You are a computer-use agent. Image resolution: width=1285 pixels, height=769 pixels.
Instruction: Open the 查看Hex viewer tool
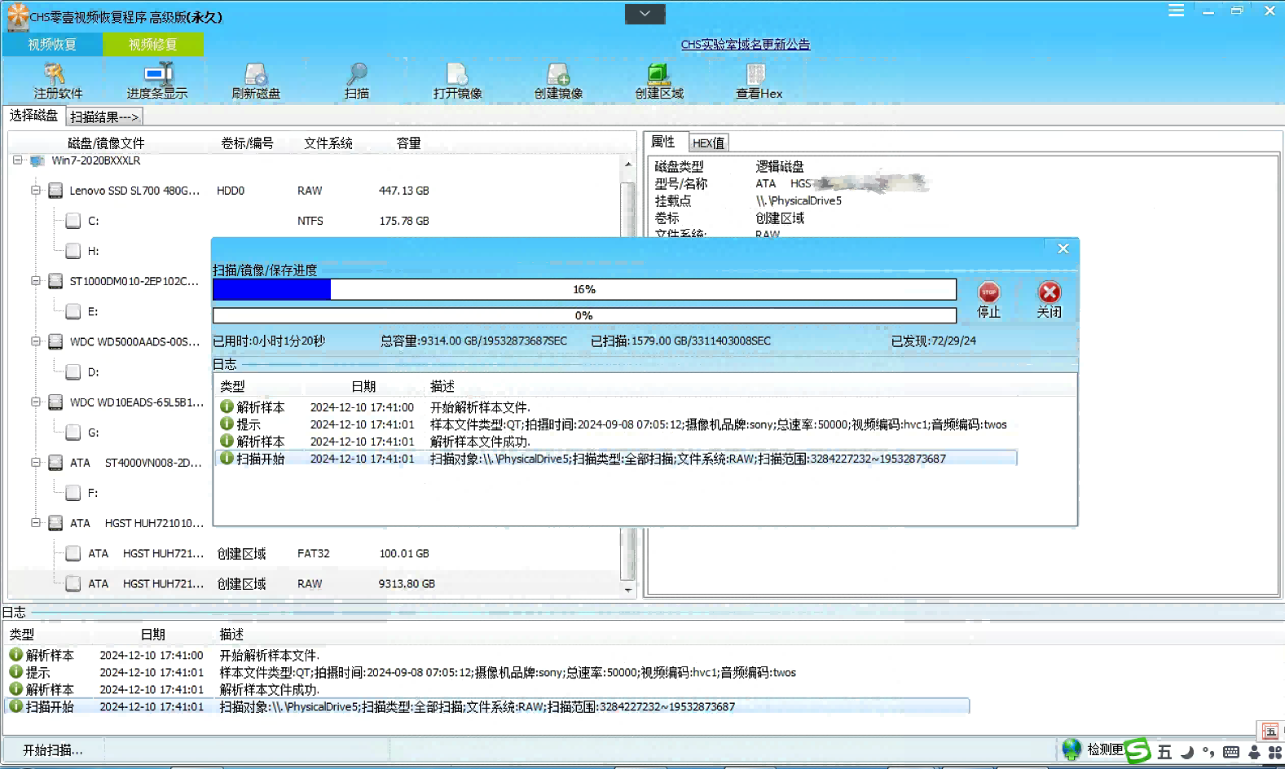(756, 74)
